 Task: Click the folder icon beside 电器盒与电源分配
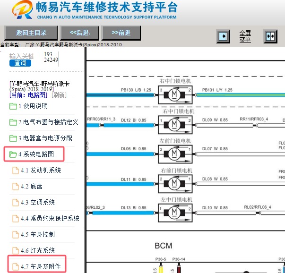click(x=13, y=138)
